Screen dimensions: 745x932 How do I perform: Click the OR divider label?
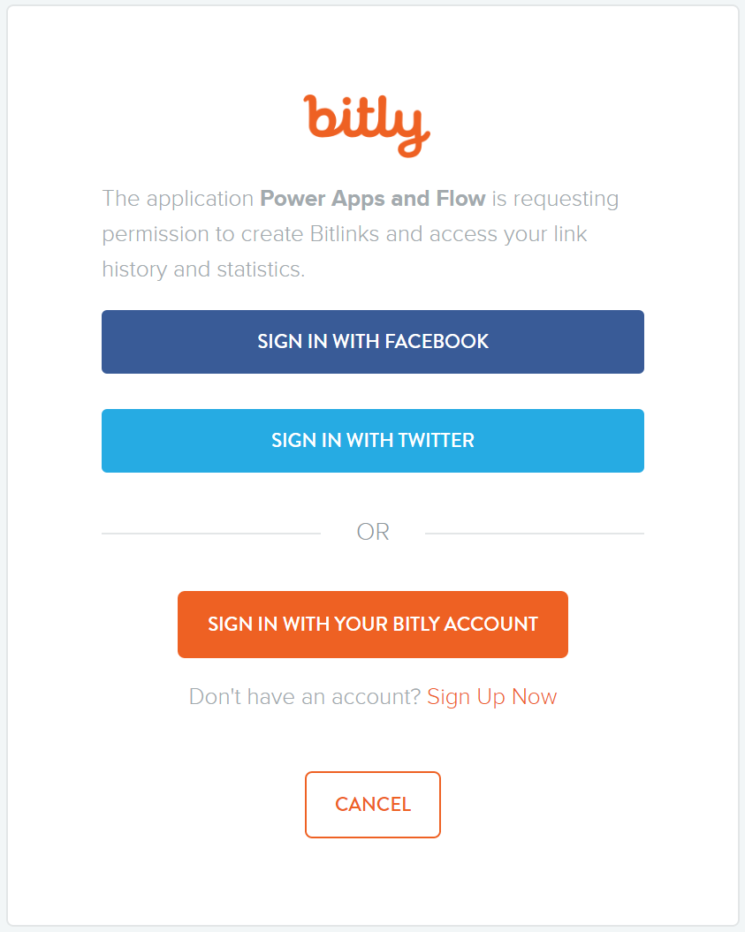372,532
